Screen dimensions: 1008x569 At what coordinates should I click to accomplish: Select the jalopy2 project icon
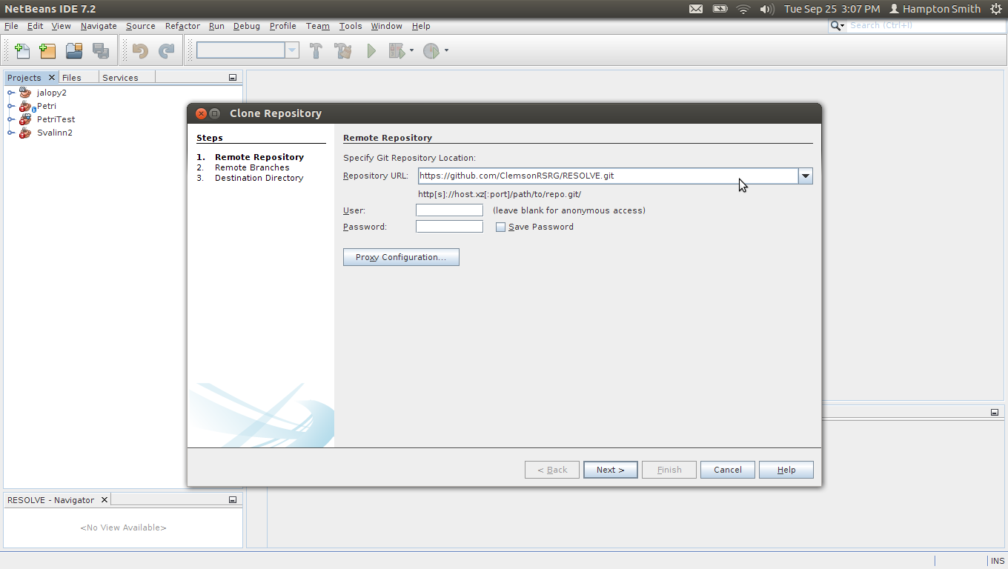tap(25, 93)
